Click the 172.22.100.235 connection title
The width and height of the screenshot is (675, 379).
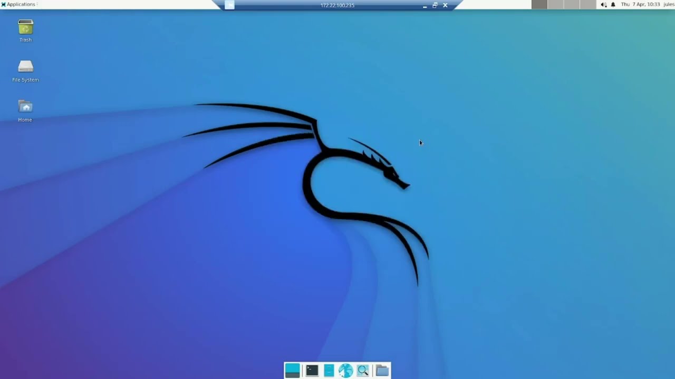pos(337,5)
